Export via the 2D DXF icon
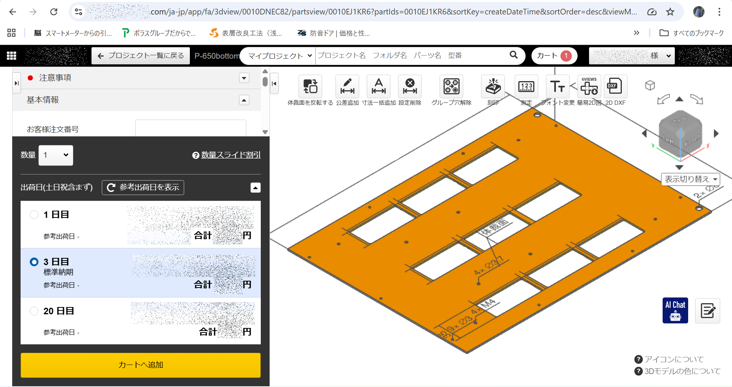This screenshot has width=732, height=387. point(615,86)
